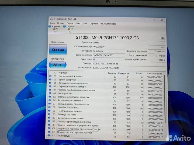Viewport: 194px width, 145px height.
Task: Click status dot for Переназначенные сектора row
Action: 50,86
